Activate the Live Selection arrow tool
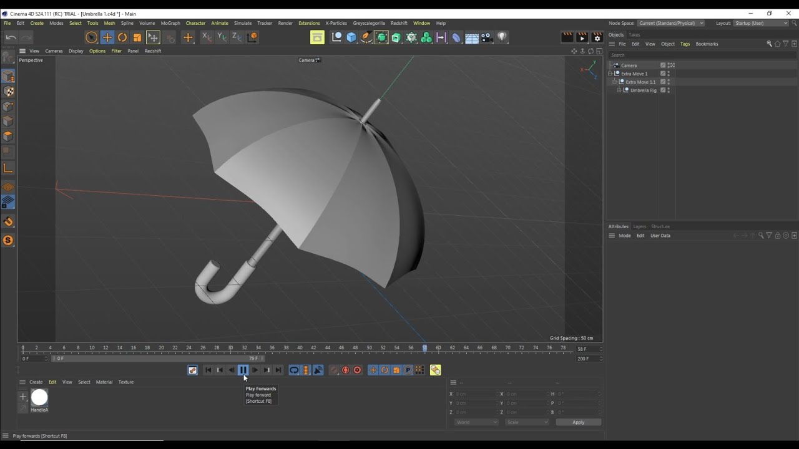799x449 pixels. tap(91, 37)
